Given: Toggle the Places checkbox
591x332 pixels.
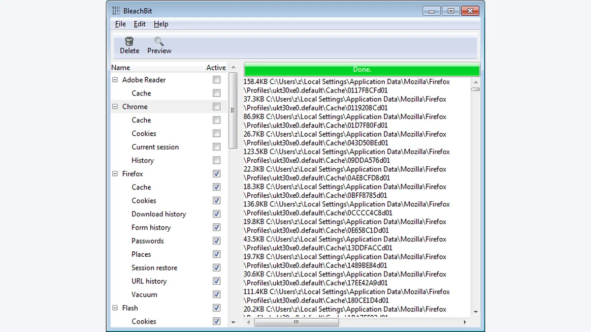Looking at the screenshot, I should pyautogui.click(x=217, y=254).
